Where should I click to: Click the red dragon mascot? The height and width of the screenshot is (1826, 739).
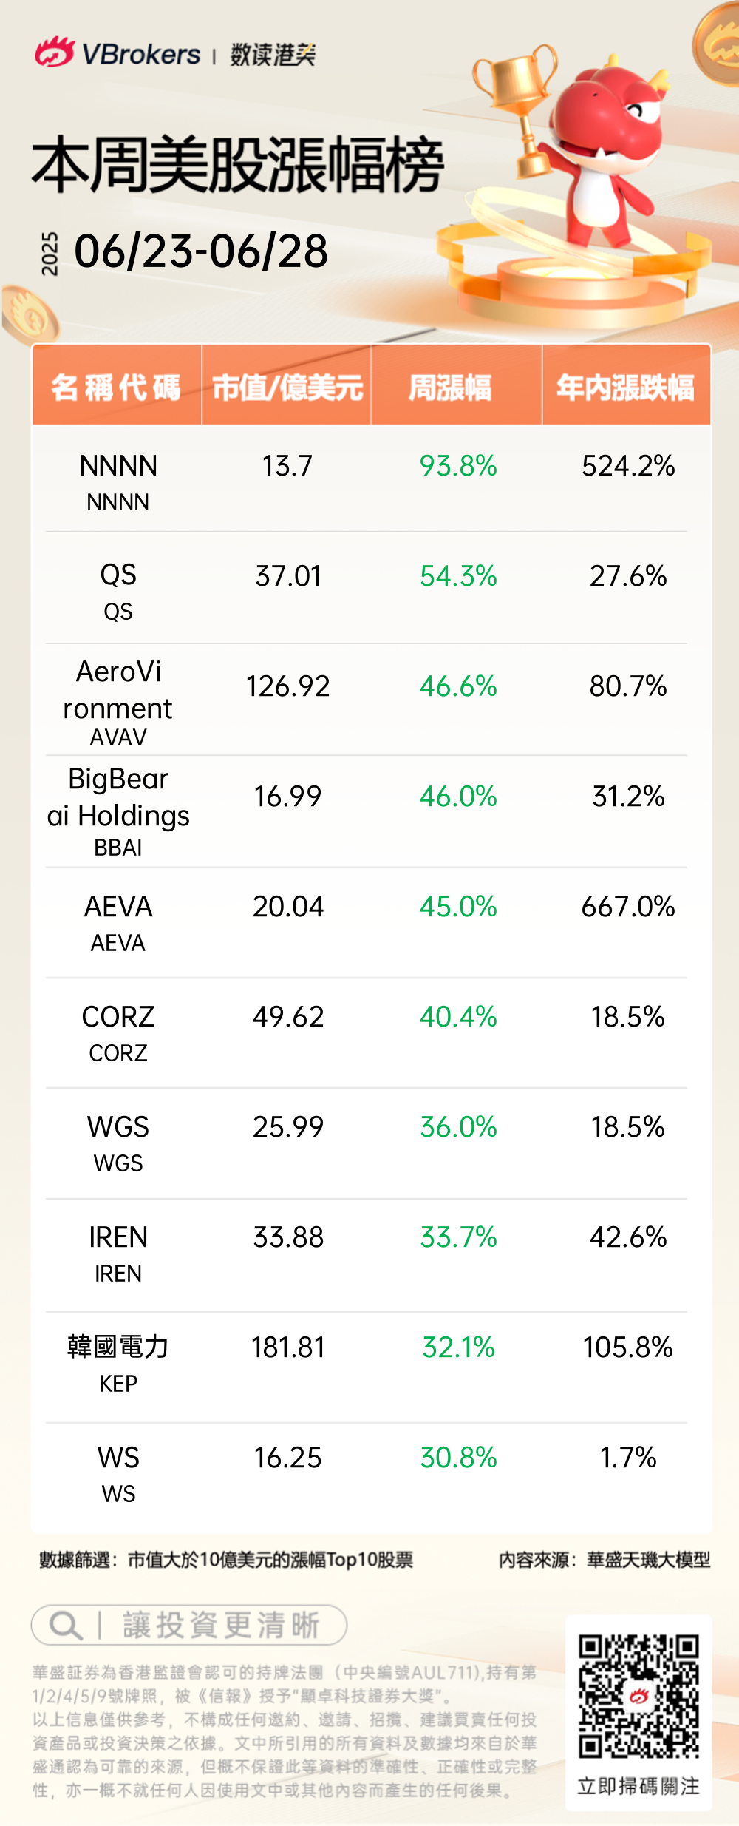(610, 148)
